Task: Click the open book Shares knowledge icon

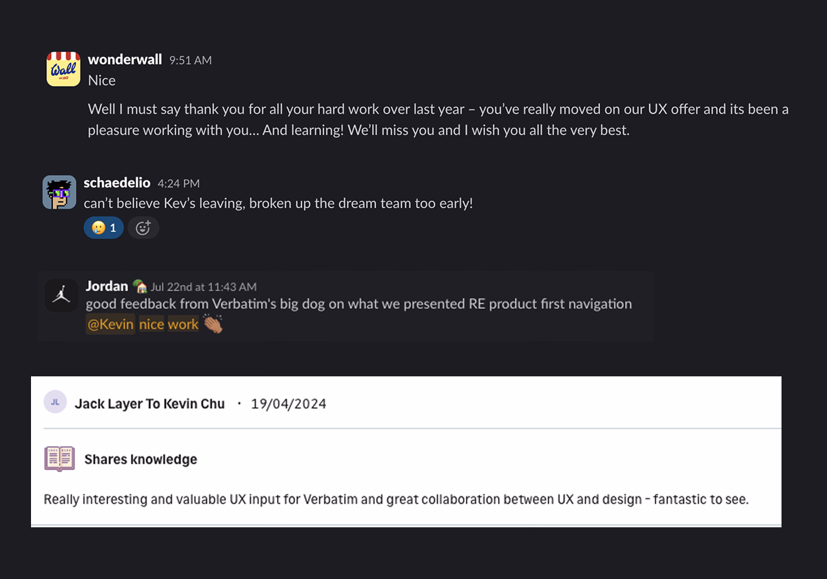Action: [59, 459]
